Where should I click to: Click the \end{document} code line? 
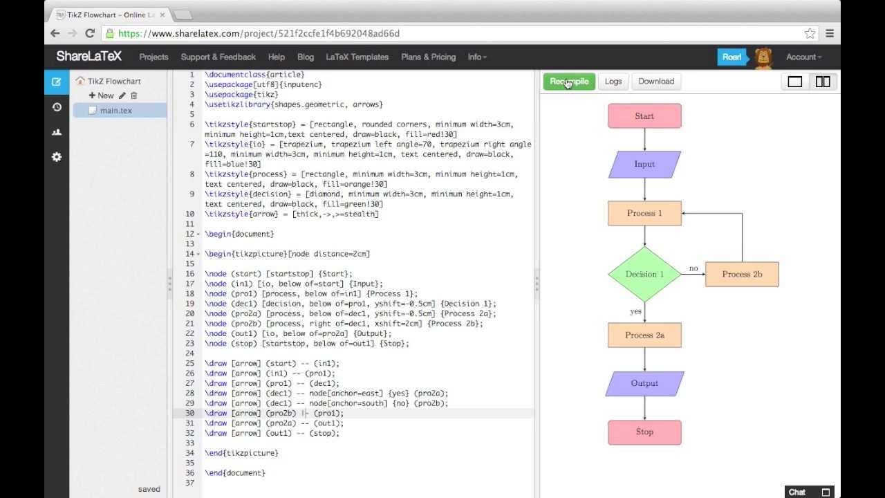tap(235, 473)
